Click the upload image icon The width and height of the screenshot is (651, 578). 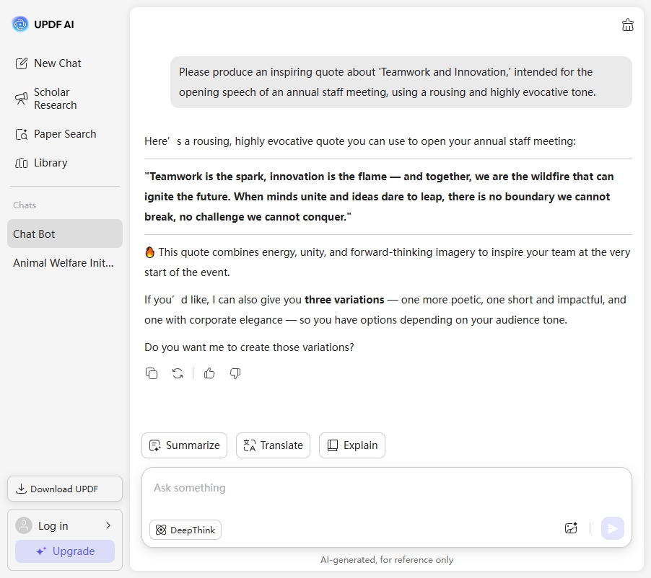tap(571, 528)
